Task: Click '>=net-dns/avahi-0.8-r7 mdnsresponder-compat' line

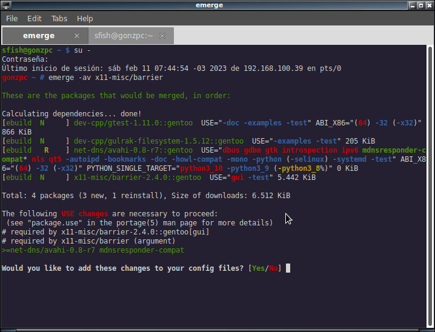Action: 93,250
